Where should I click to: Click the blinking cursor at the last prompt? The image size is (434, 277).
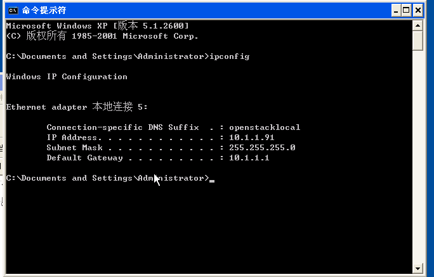[x=212, y=181]
